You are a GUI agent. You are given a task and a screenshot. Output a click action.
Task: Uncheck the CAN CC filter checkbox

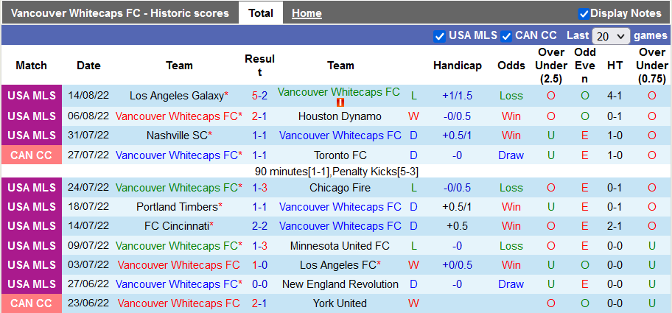(x=507, y=36)
